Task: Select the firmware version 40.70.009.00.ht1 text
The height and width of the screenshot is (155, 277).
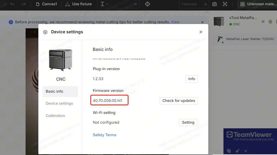Action: coord(108,101)
